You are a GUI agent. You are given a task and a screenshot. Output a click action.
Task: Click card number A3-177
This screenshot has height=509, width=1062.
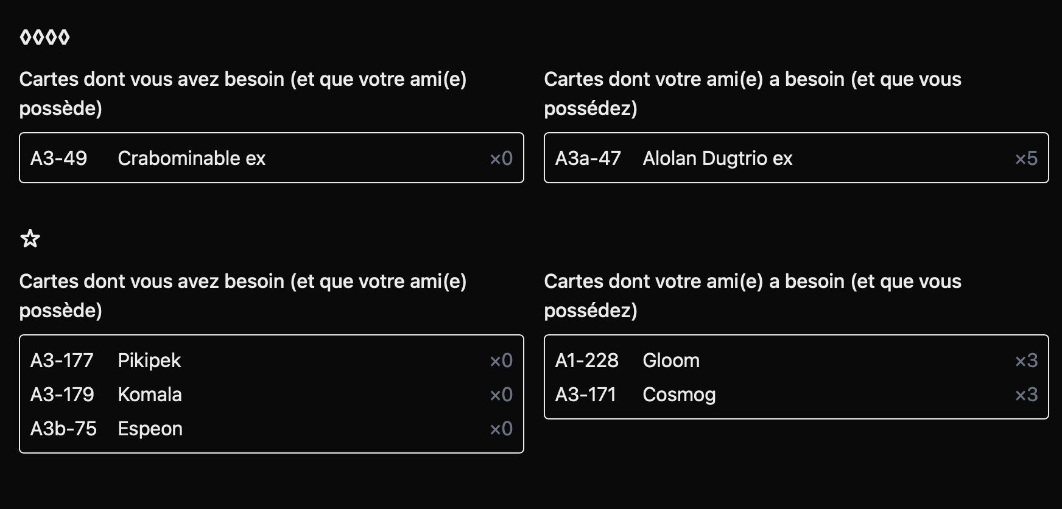pyautogui.click(x=62, y=360)
